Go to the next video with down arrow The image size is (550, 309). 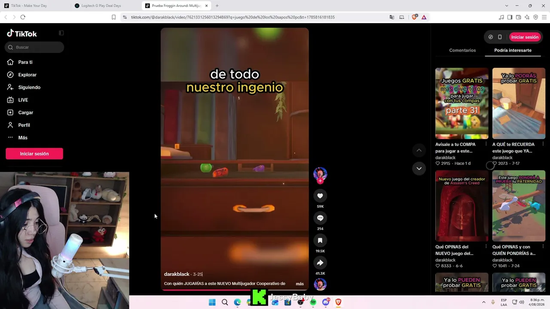419,168
